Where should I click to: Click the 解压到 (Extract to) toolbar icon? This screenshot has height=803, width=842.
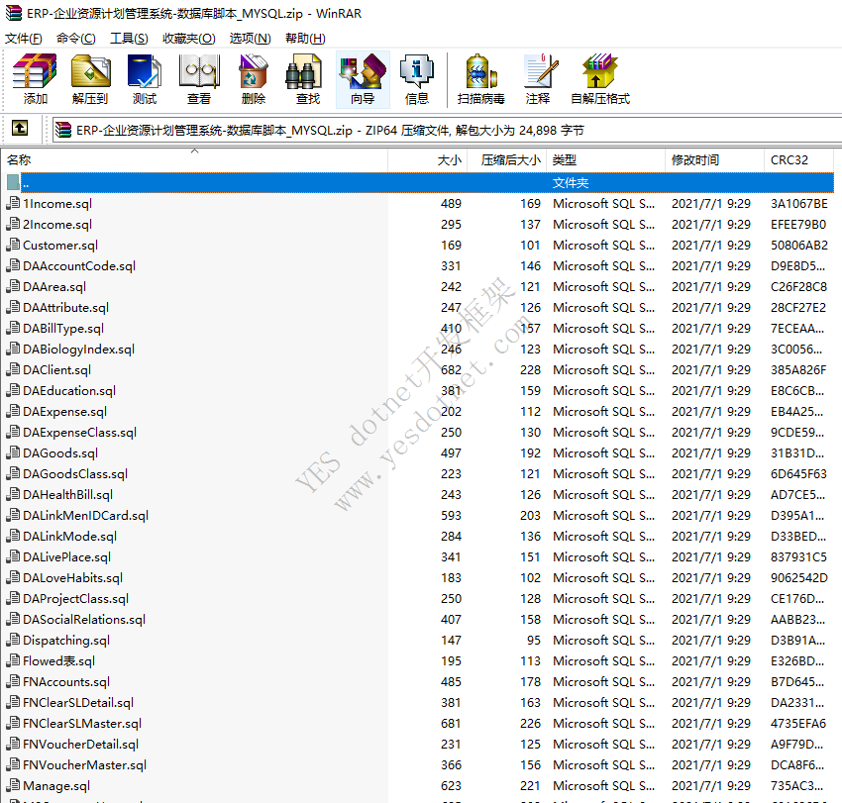point(90,72)
